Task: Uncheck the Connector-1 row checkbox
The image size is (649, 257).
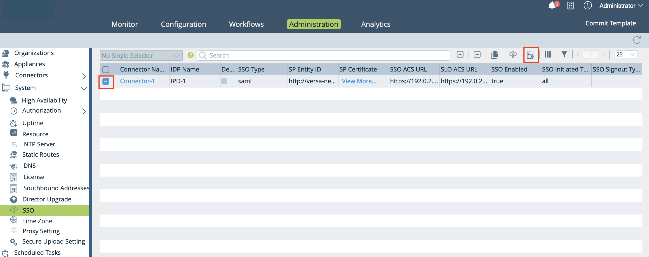Action: (106, 82)
